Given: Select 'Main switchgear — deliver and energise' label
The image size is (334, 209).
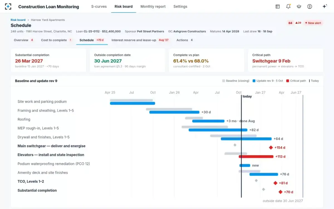Looking at the screenshot, I should 51,146.
